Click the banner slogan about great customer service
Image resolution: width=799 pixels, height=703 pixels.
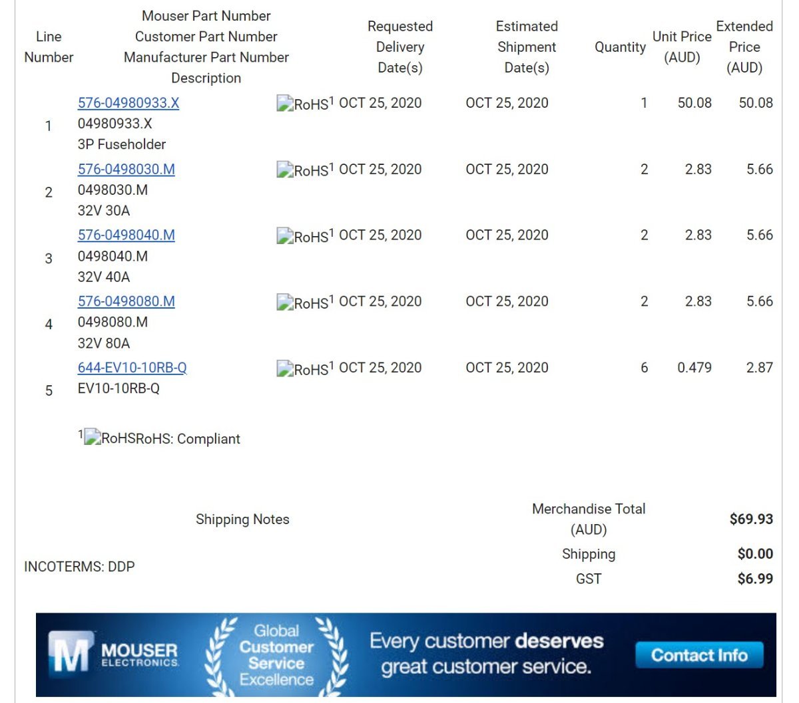[486, 654]
